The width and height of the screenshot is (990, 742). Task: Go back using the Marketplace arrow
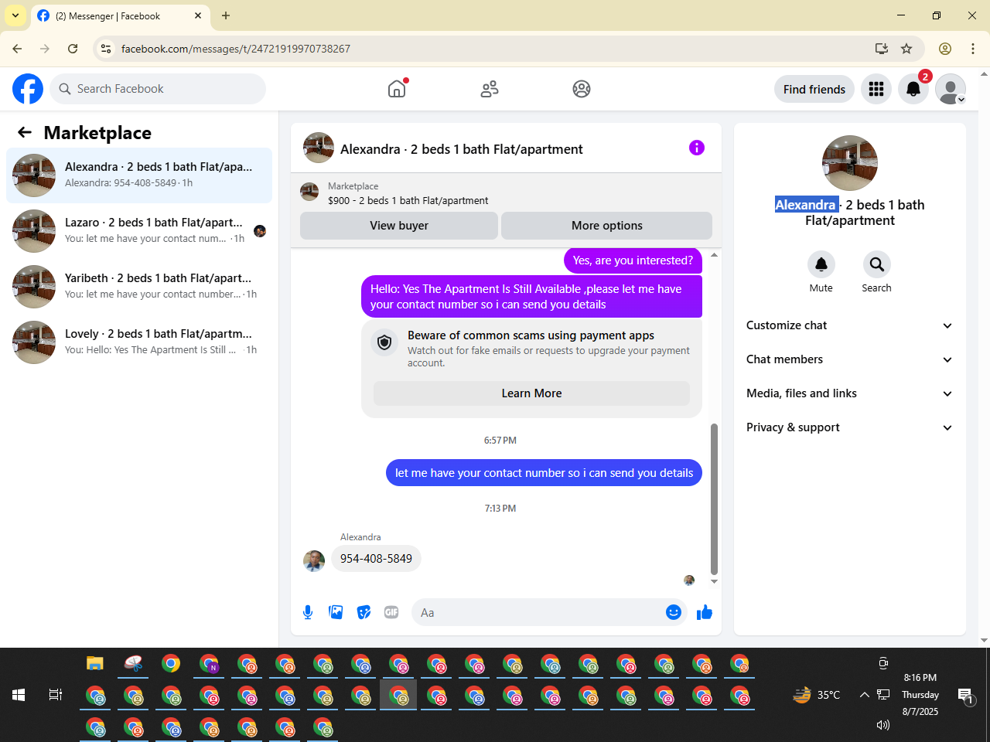click(25, 133)
